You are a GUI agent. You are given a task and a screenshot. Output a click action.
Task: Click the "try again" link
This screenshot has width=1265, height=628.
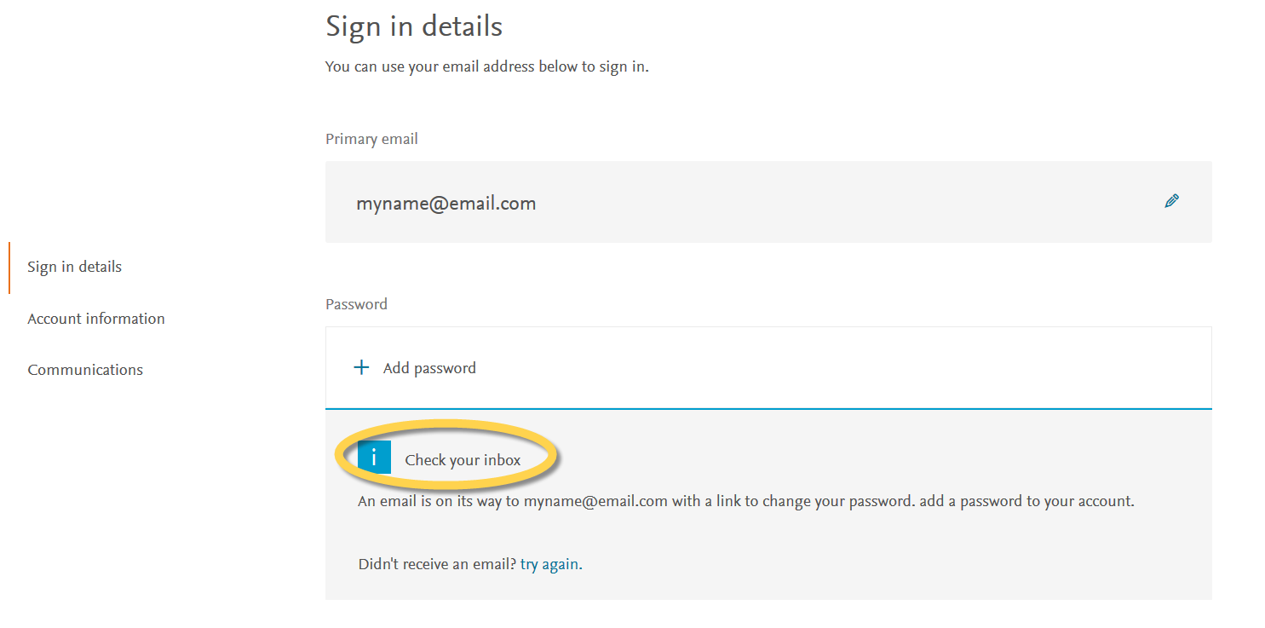coord(549,564)
